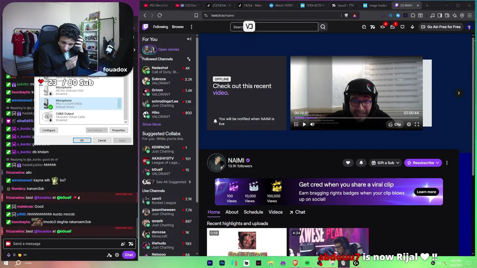
Task: Open the notifications inbox with badge 1
Action: pyautogui.click(x=393, y=27)
